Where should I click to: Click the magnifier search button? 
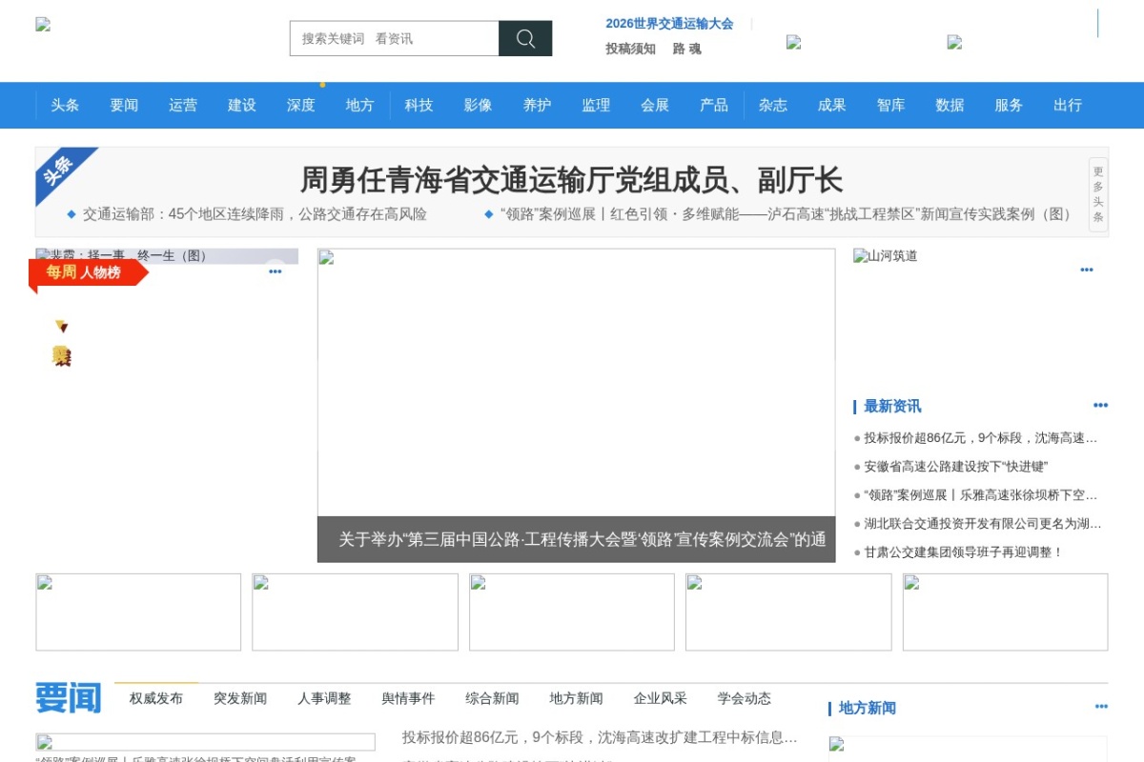[x=525, y=38]
